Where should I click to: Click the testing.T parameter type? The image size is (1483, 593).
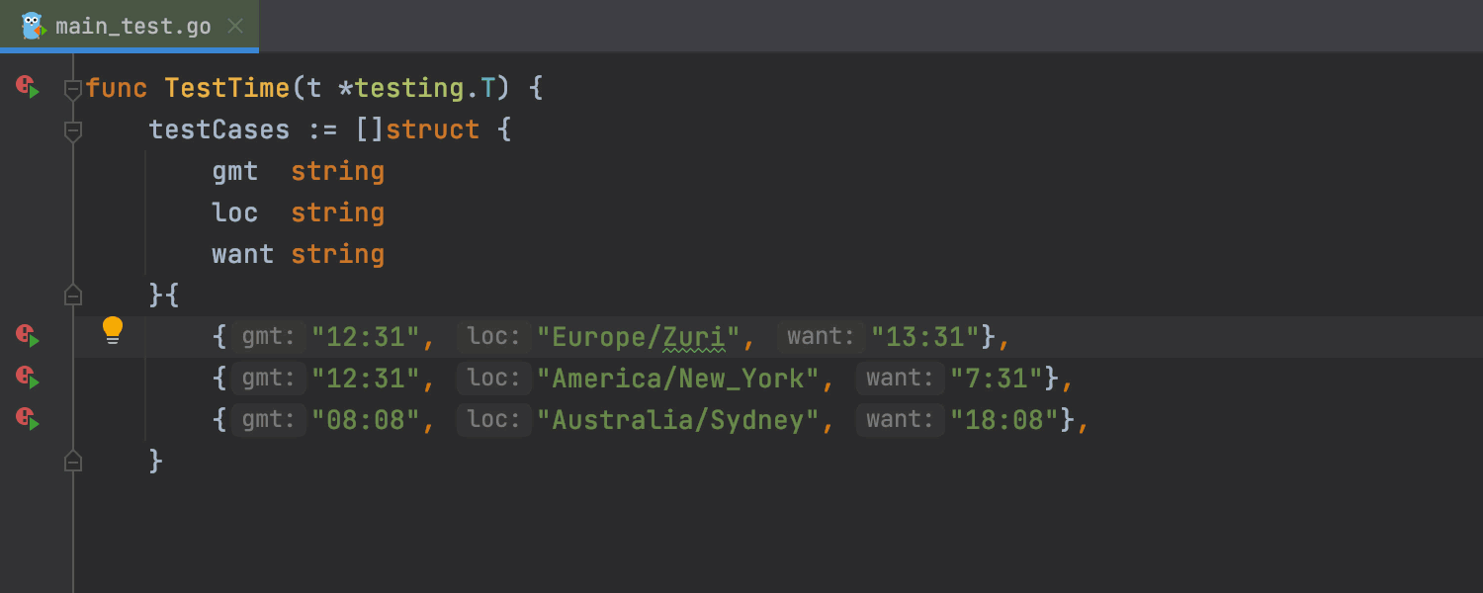pos(425,88)
